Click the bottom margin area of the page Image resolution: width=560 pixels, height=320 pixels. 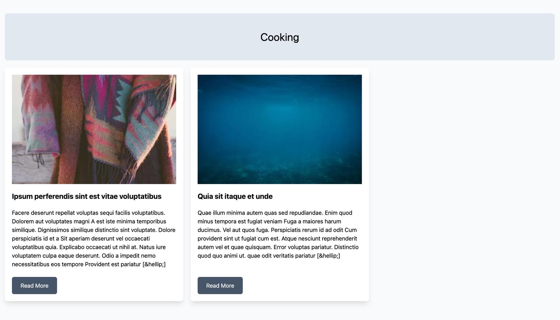279,313
